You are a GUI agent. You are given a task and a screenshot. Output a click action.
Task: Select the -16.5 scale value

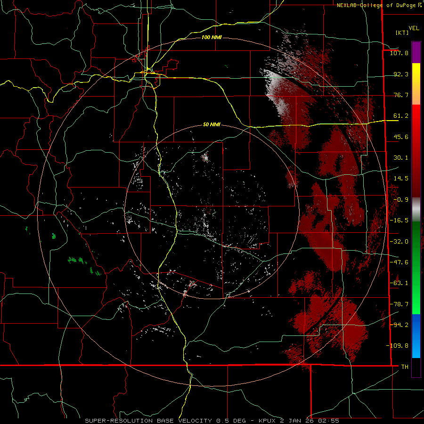(399, 220)
